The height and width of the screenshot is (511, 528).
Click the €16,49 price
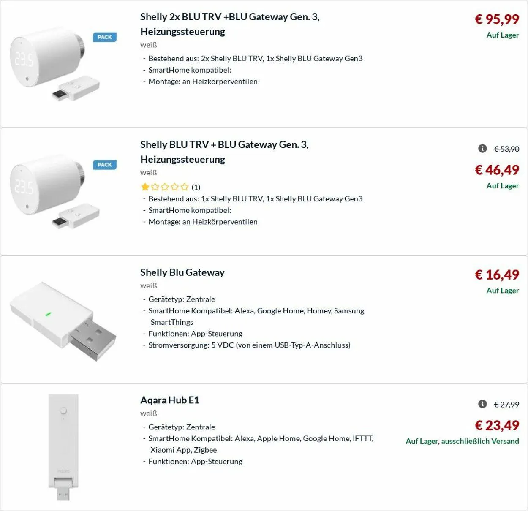click(x=497, y=275)
